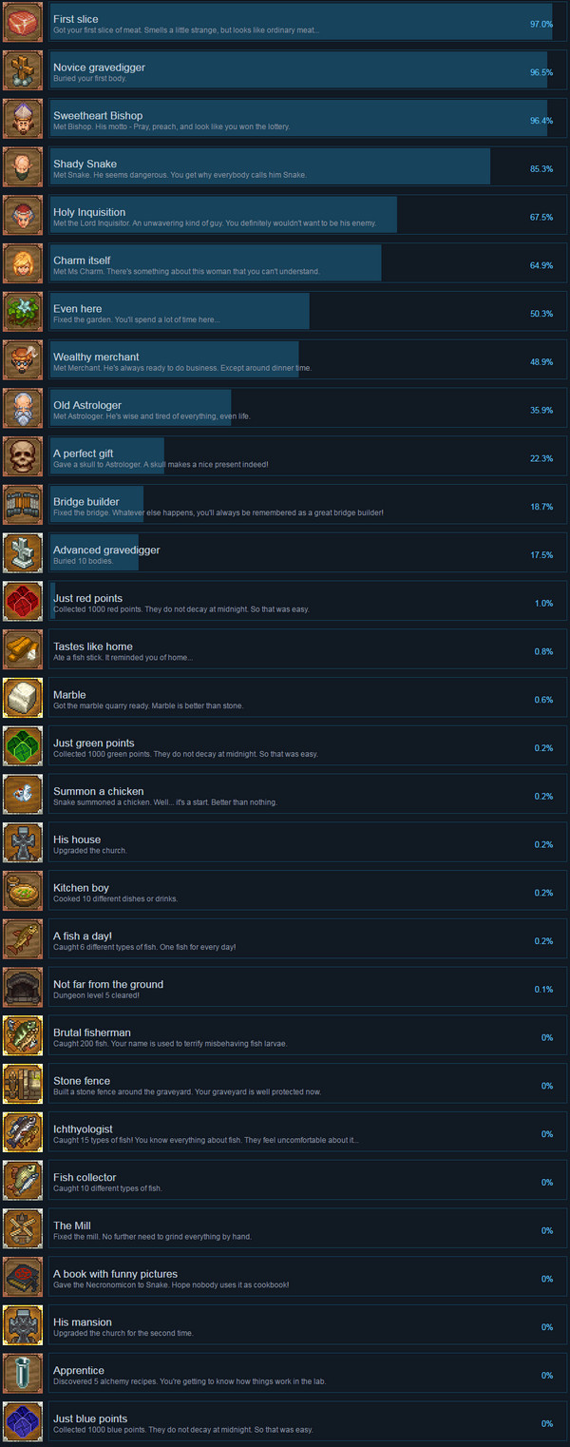The width and height of the screenshot is (570, 1447).
Task: Select the Brutal fisherman fish icon
Action: click(23, 1036)
